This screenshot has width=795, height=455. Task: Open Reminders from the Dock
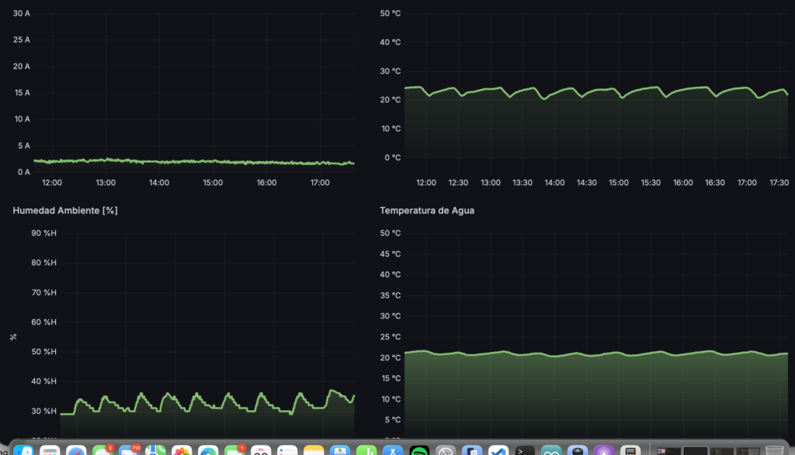[287, 450]
